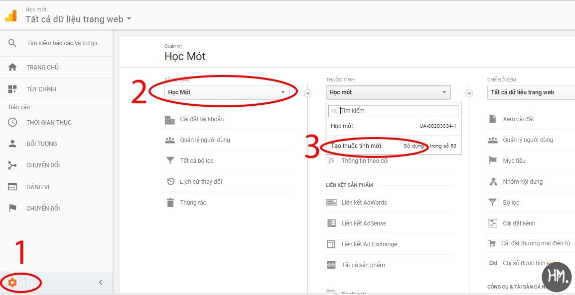
Task: Open Cài đặt tài khoản settings
Action: (x=201, y=119)
